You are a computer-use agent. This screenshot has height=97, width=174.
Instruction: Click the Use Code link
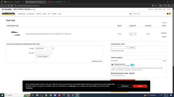click(x=33, y=9)
